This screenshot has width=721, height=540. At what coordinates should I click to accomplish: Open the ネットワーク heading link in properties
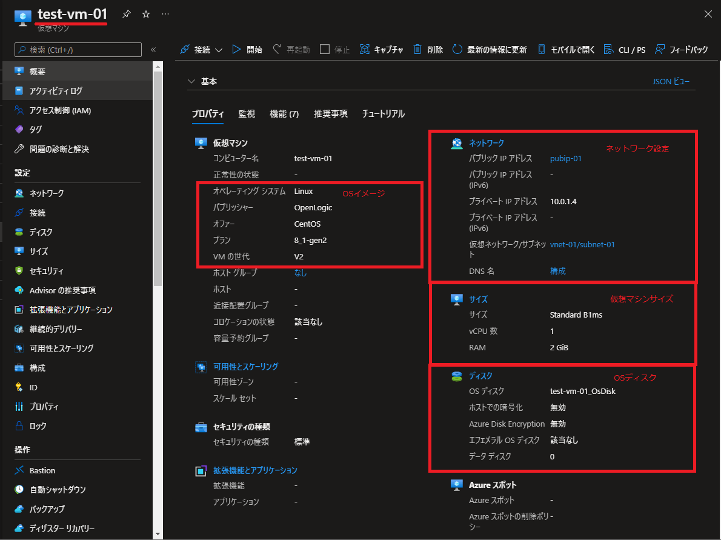coord(487,143)
